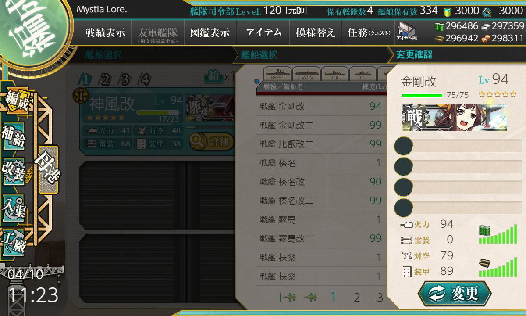Image resolution: width=526 pixels, height=316 pixels.
Task: Click the 詳細 magnifier button for 神風改
Action: coord(212,142)
